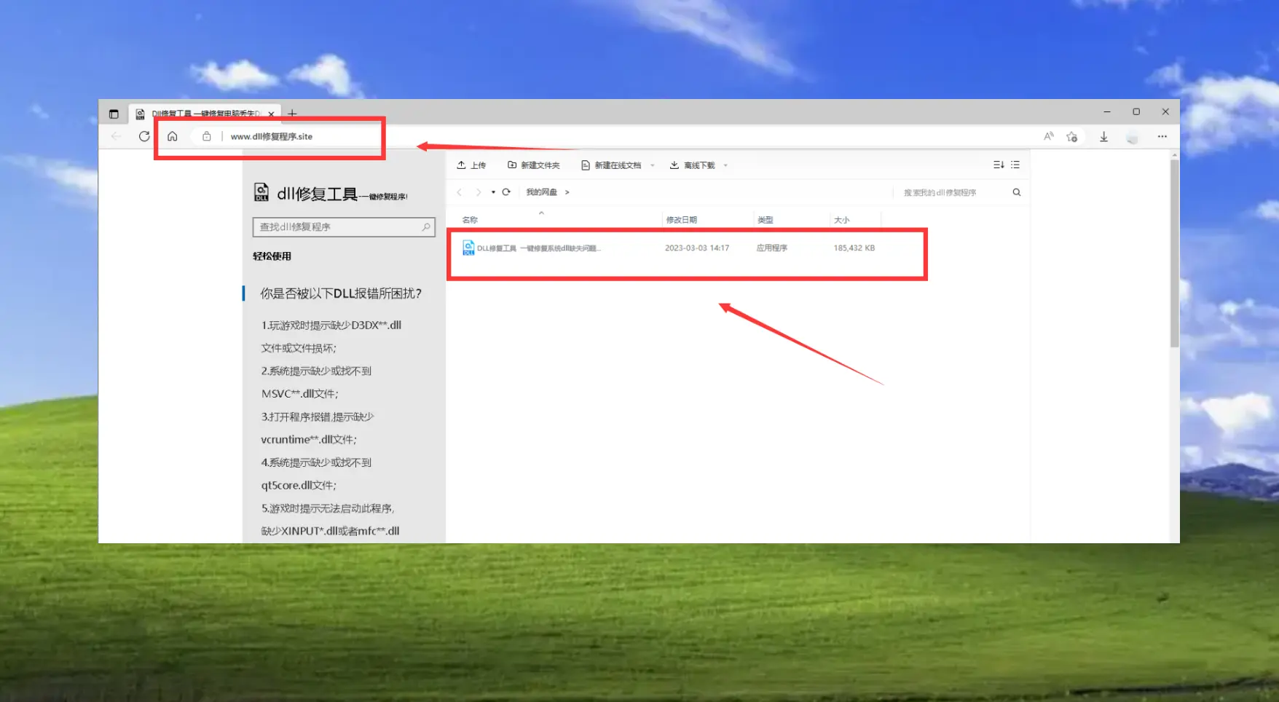Open browser settings and more menu
The height and width of the screenshot is (702, 1279).
click(x=1162, y=136)
